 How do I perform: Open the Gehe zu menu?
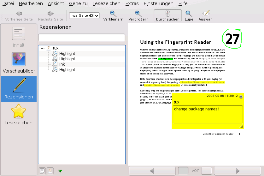(x=78, y=3)
